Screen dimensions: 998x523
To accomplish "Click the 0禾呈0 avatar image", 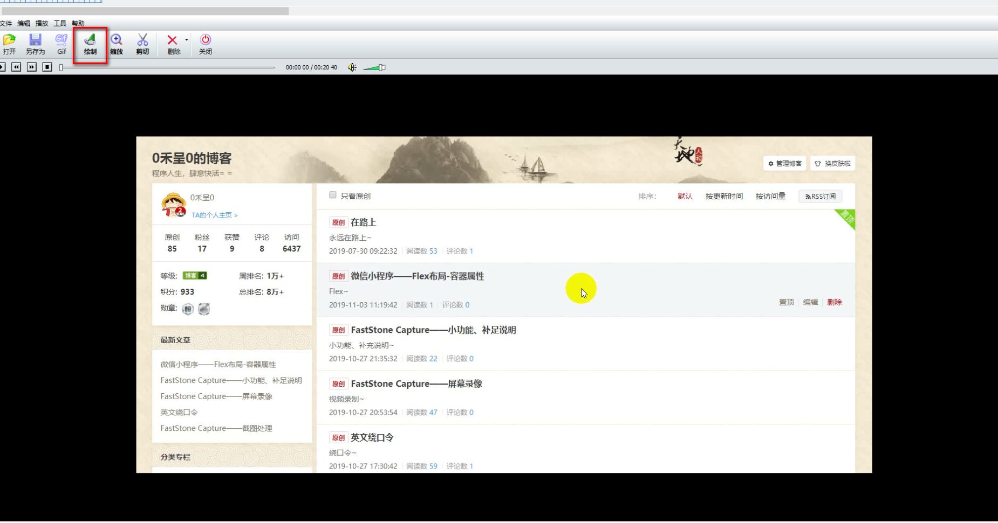I will point(174,205).
